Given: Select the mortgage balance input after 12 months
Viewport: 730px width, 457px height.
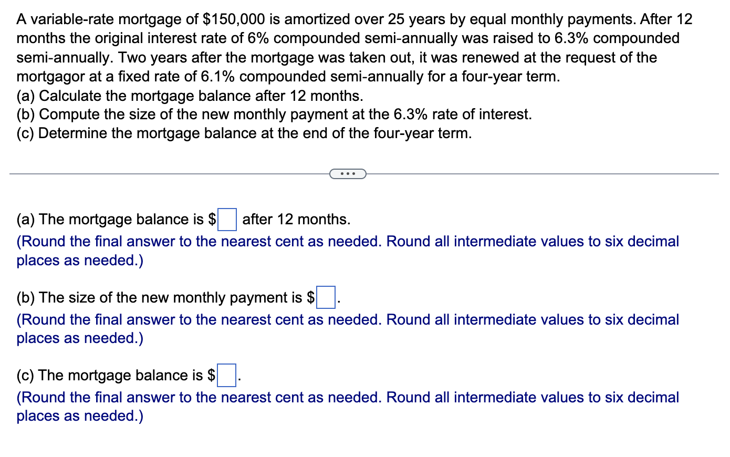Looking at the screenshot, I should 226,220.
